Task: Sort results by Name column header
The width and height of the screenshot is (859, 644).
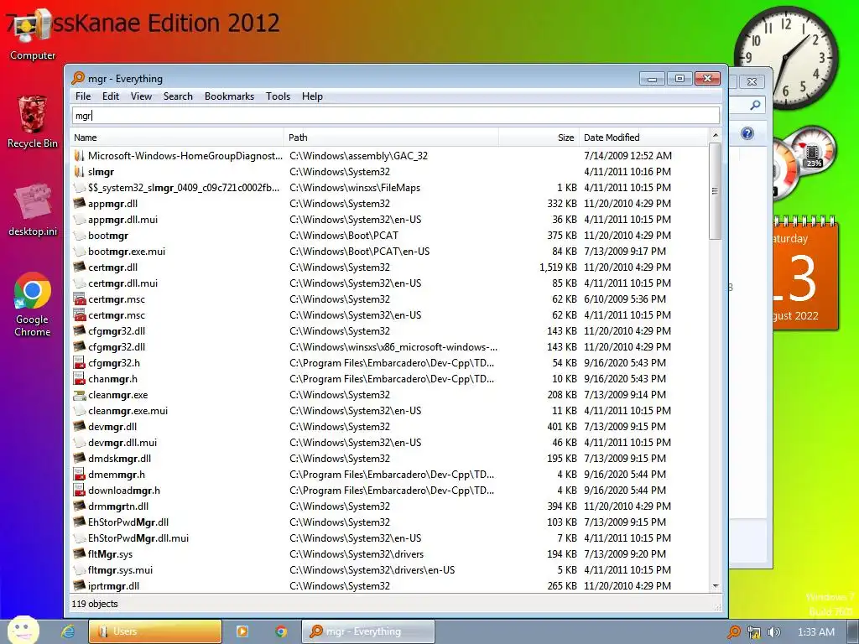Action: (177, 138)
